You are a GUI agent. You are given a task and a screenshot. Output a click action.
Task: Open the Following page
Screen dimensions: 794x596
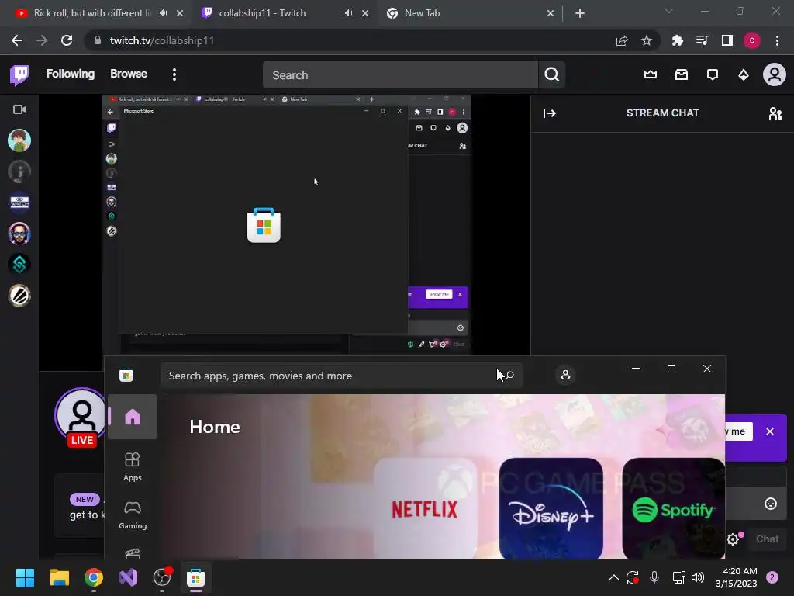[71, 74]
